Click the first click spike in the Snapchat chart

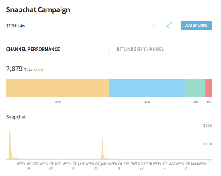pos(10,145)
